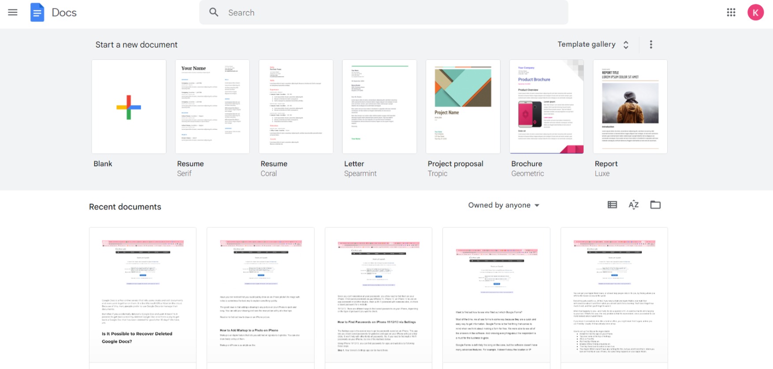Choose the Resume Coral template

coord(296,107)
